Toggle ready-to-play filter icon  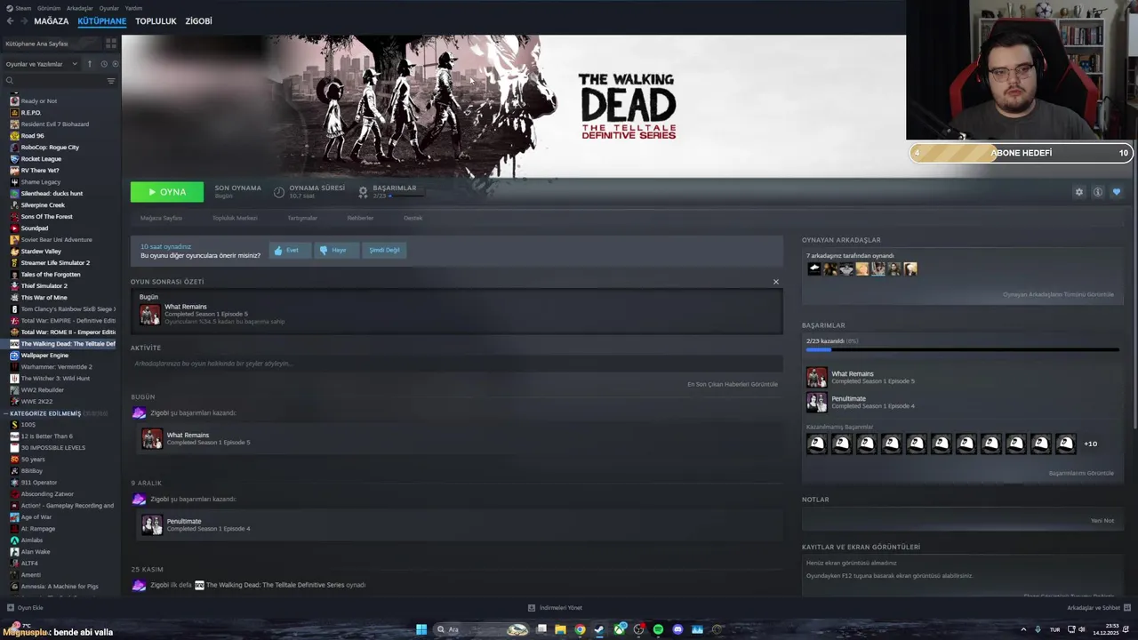click(x=115, y=64)
